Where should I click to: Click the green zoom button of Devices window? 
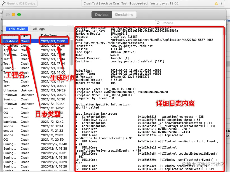[19, 15]
